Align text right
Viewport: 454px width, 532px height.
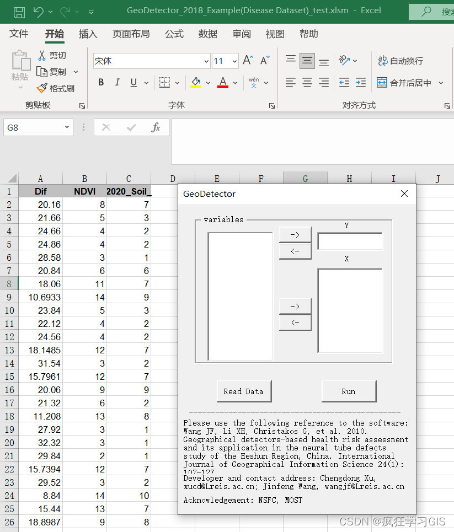coord(324,83)
